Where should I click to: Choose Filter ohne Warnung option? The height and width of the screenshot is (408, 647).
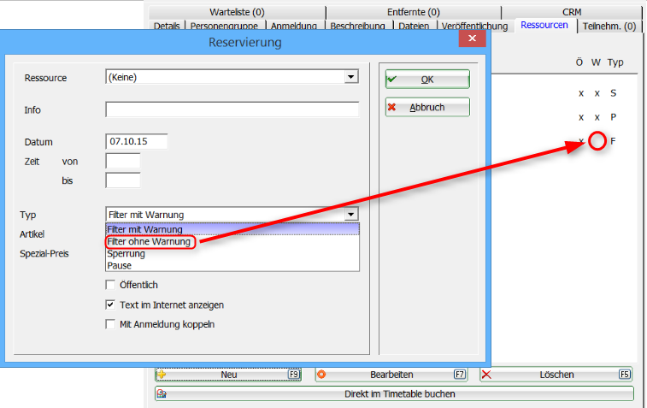[x=232, y=241]
